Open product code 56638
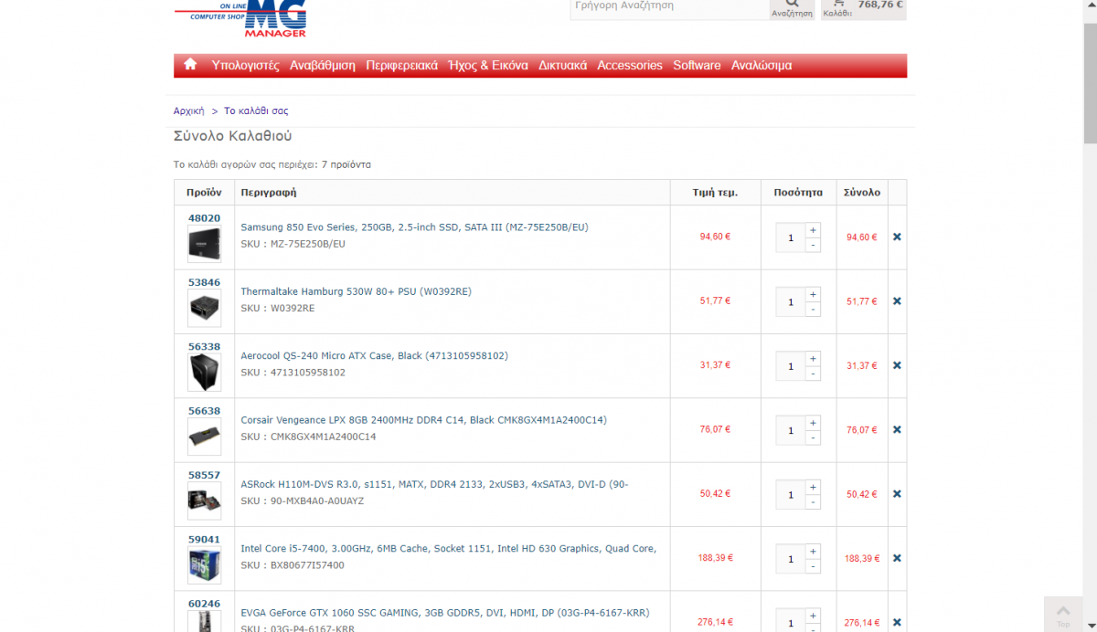This screenshot has width=1097, height=632. 204,411
